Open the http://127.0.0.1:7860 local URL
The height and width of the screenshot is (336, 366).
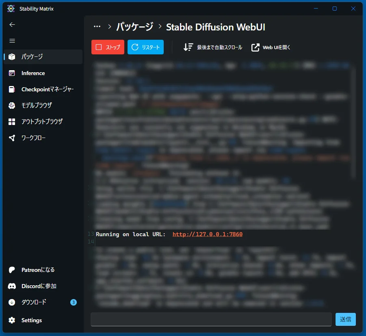(208, 234)
